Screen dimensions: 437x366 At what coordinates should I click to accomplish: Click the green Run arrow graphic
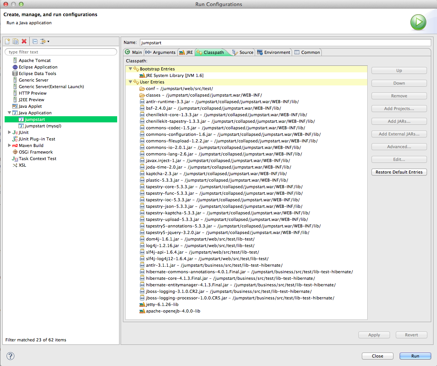click(x=418, y=22)
